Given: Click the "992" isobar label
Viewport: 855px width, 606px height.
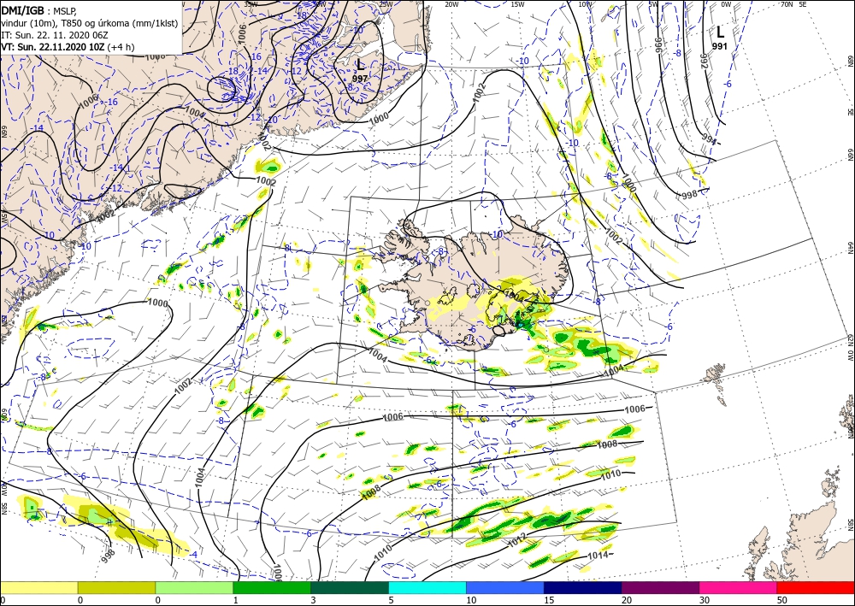Looking at the screenshot, I should tap(704, 61).
